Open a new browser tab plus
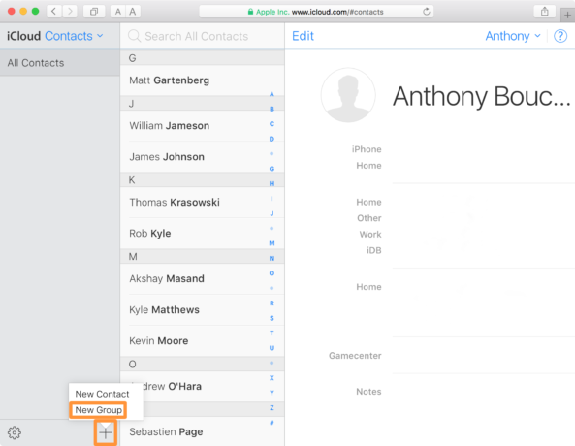Viewport: 575px width, 446px height. (x=567, y=16)
